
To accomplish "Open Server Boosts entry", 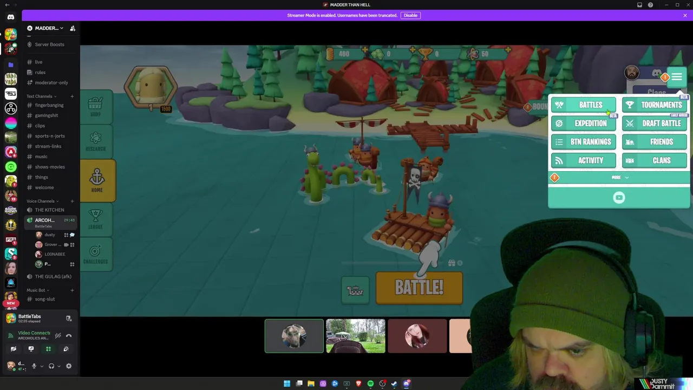I will coord(49,44).
